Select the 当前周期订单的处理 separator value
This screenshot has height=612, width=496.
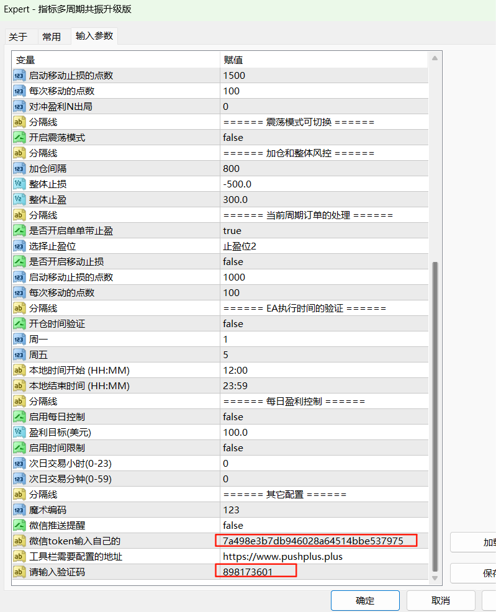324,215
